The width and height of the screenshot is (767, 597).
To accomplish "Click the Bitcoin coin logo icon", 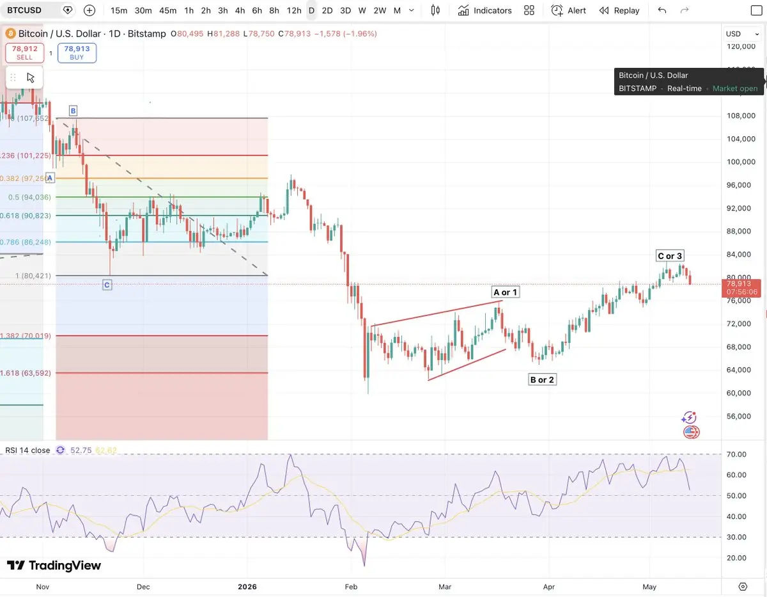I will [x=10, y=33].
